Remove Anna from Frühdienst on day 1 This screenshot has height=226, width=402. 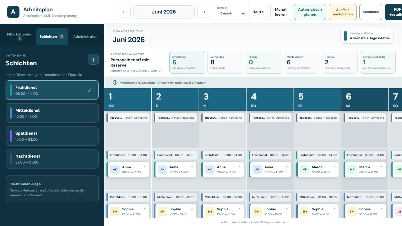coord(144,167)
